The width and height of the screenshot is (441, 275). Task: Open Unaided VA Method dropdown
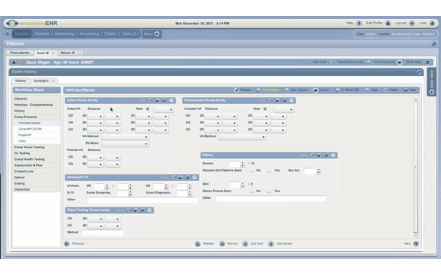[x=242, y=137]
